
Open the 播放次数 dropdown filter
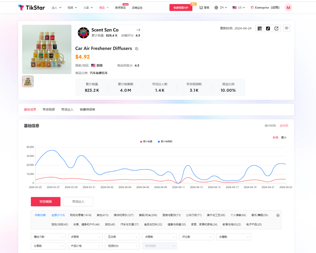tap(48, 237)
